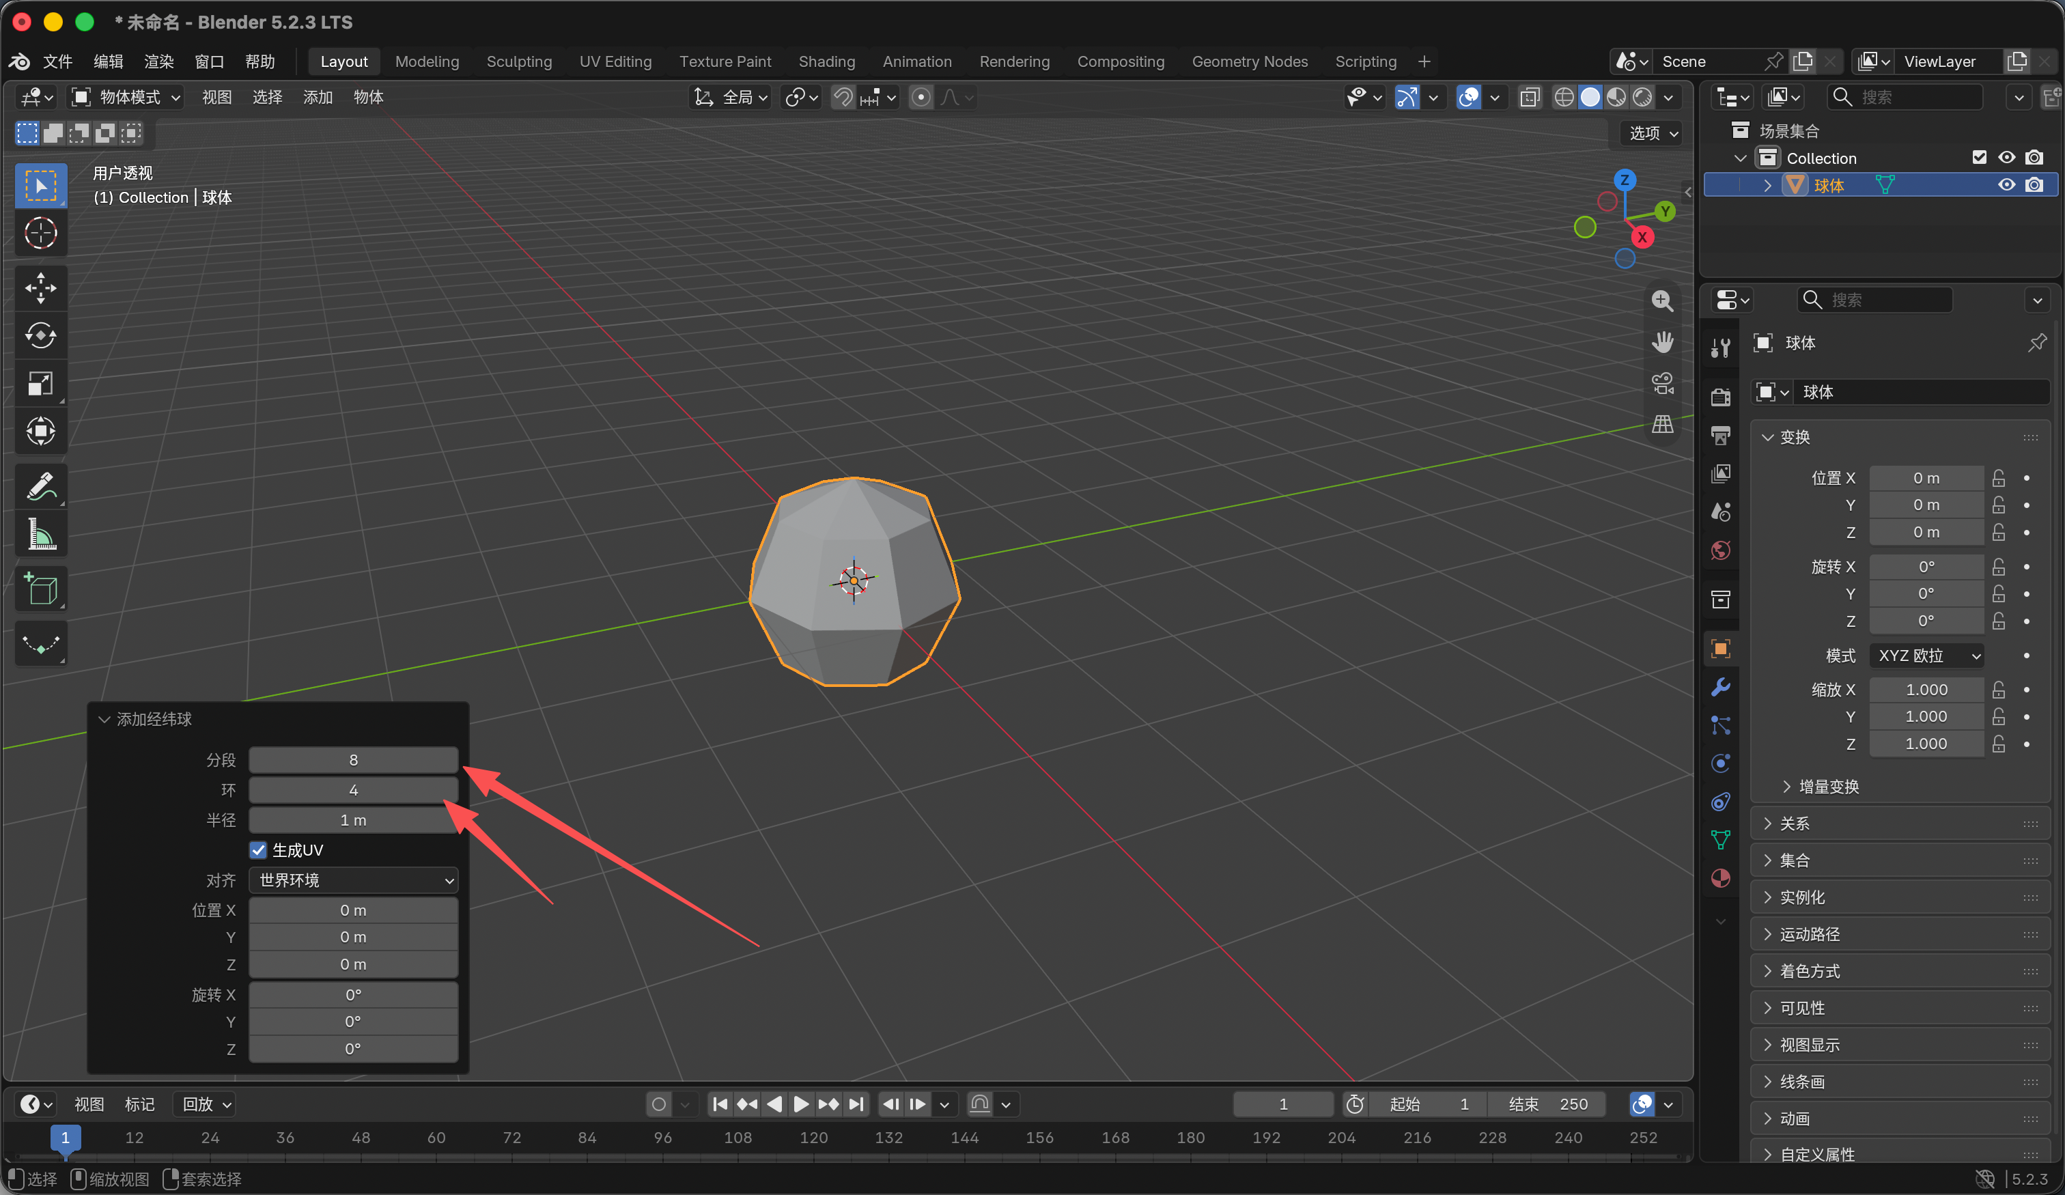Image resolution: width=2065 pixels, height=1195 pixels.
Task: Select the Measure tool
Action: coord(40,535)
